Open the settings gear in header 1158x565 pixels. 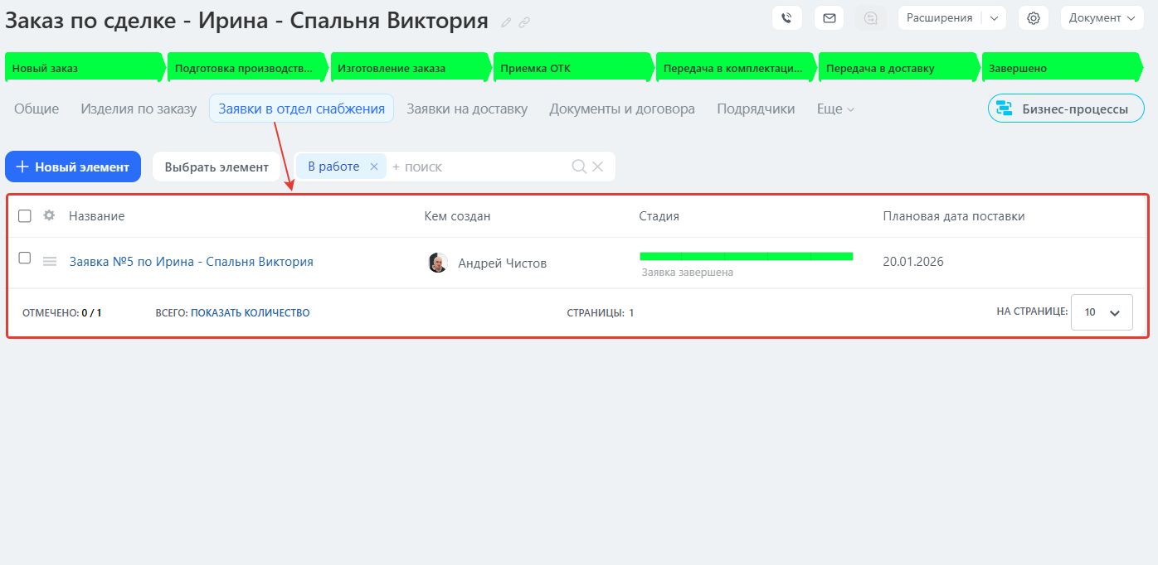tap(1034, 18)
